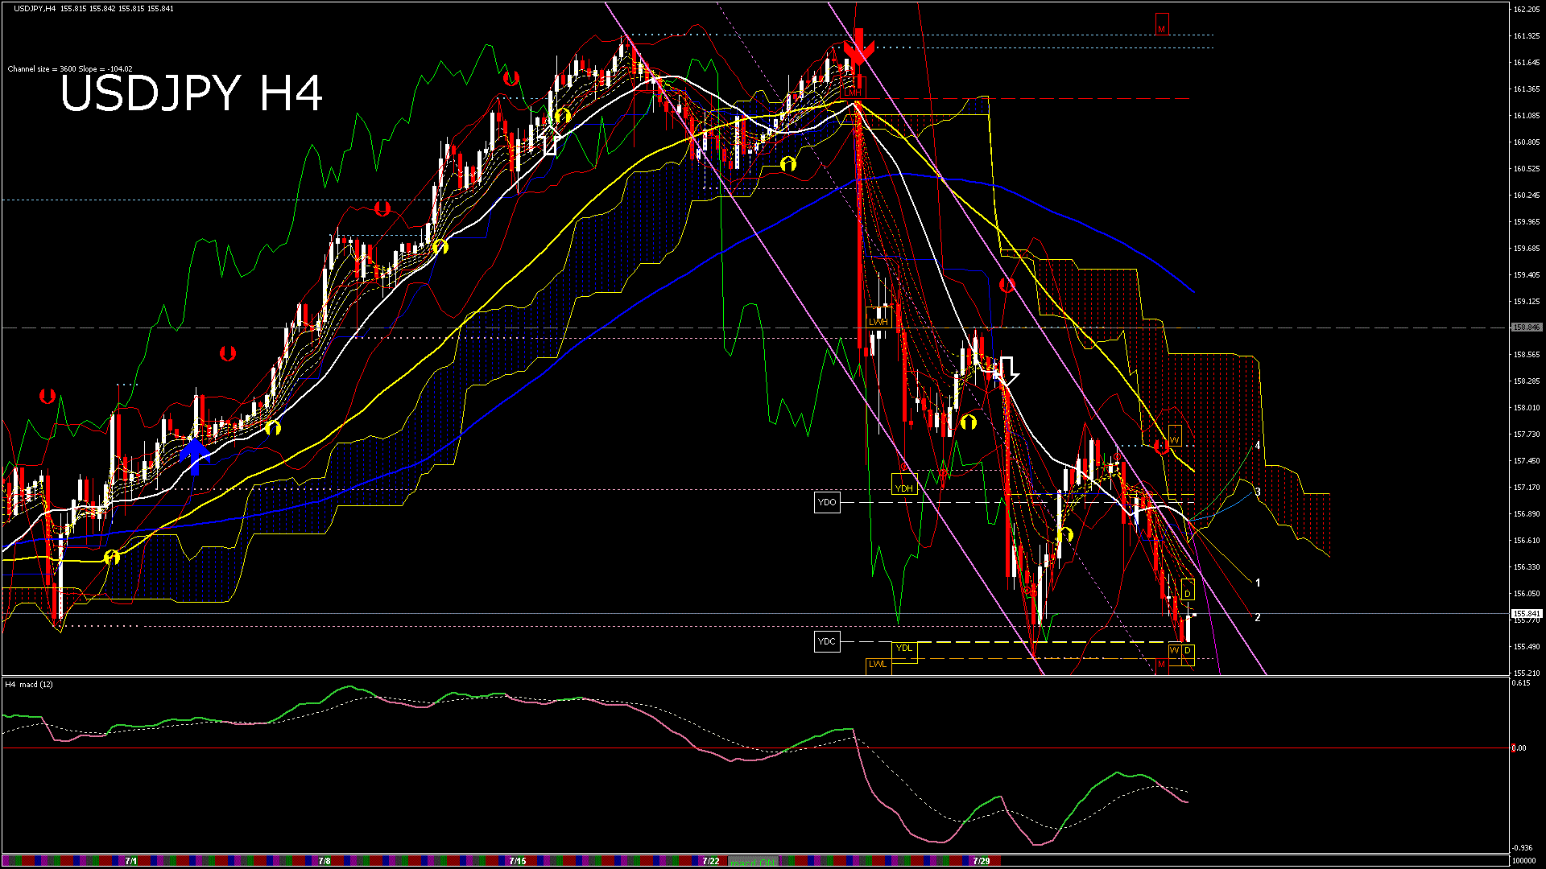The width and height of the screenshot is (1546, 869).
Task: Click the MACD scale value 0.615
Action: pyautogui.click(x=1521, y=683)
